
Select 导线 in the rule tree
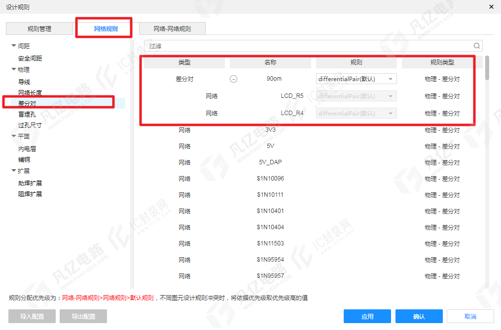[x=24, y=82]
